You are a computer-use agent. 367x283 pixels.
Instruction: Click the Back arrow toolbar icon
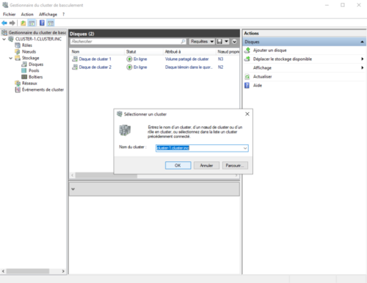point(4,23)
